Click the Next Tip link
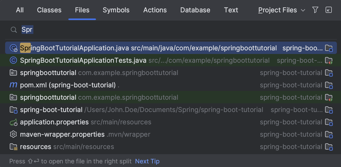This screenshot has height=167, width=341. [147, 161]
